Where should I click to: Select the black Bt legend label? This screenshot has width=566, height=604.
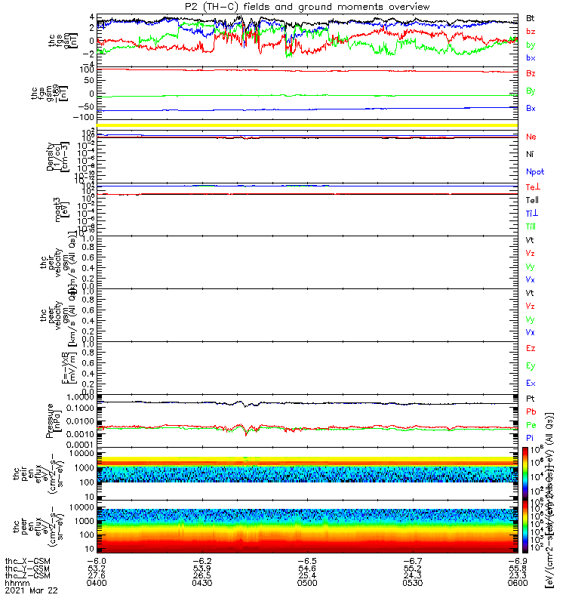(531, 18)
